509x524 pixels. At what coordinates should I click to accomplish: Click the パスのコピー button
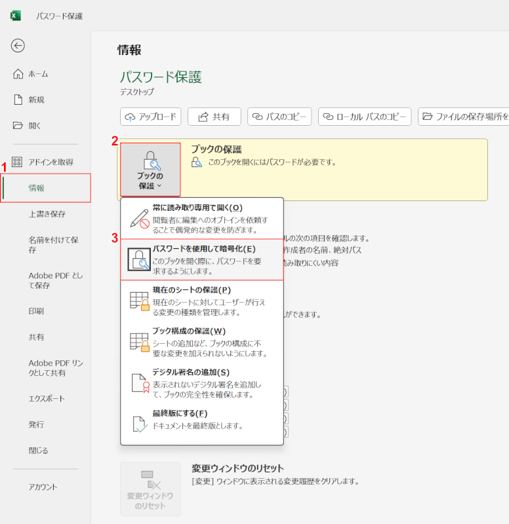pyautogui.click(x=279, y=117)
